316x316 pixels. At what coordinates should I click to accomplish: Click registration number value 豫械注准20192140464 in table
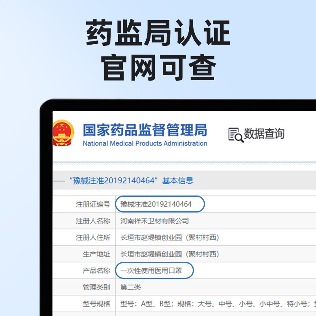(x=156, y=204)
